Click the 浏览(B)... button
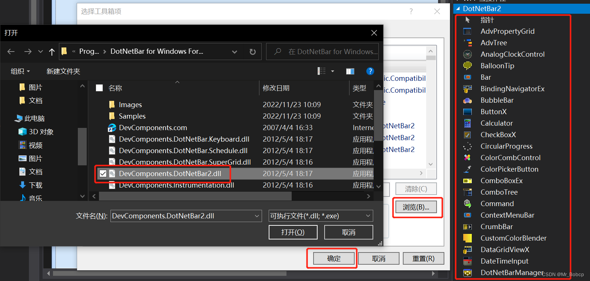This screenshot has height=281, width=590. [416, 207]
